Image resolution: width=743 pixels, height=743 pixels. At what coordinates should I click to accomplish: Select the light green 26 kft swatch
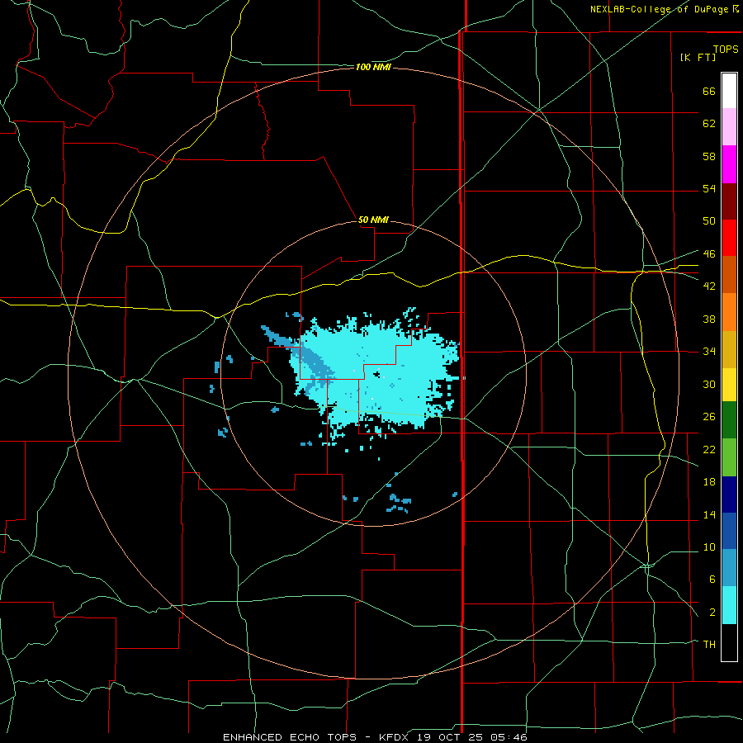click(x=729, y=457)
